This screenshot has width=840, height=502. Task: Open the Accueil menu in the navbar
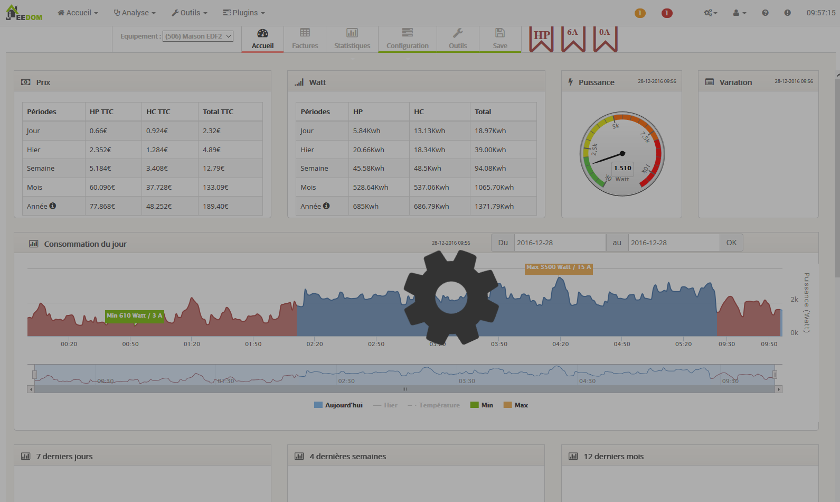point(78,13)
